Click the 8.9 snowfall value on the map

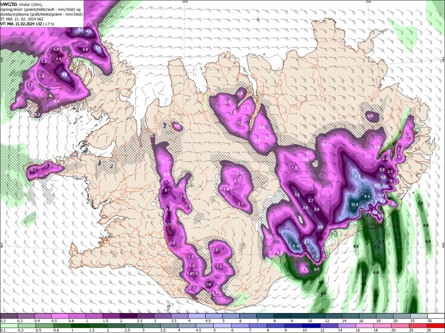tap(296, 246)
